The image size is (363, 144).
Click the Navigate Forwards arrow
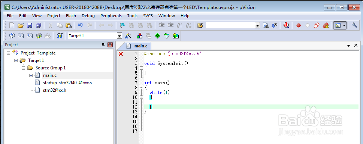[x=110, y=25]
